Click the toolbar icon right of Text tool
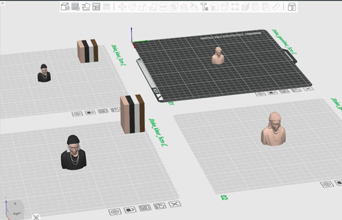The image size is (342, 220). pos(214,7)
